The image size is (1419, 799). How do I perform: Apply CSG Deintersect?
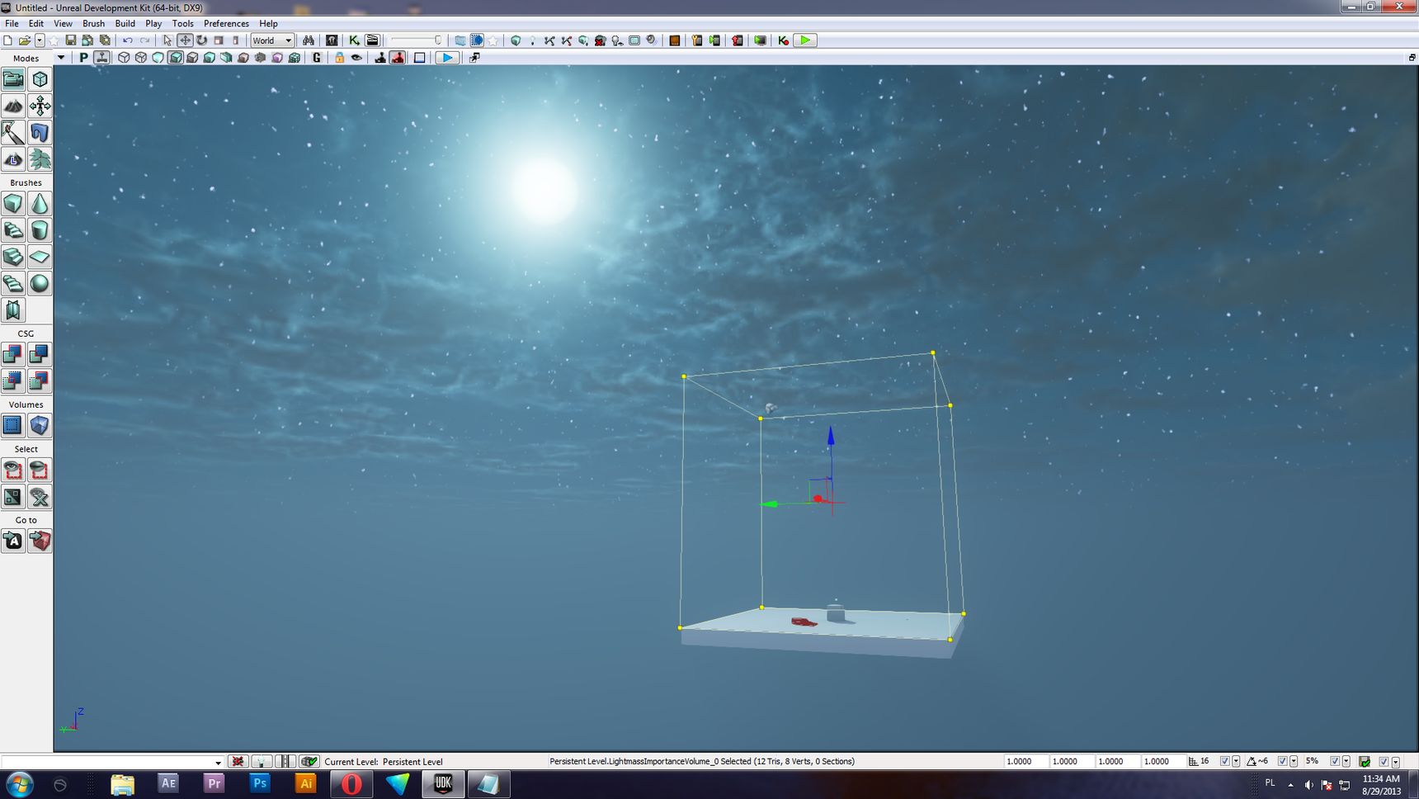pyautogui.click(x=40, y=381)
